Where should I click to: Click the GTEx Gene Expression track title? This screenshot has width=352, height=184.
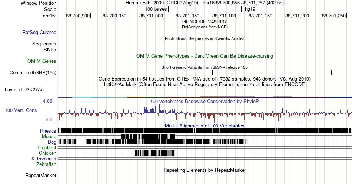(x=205, y=79)
